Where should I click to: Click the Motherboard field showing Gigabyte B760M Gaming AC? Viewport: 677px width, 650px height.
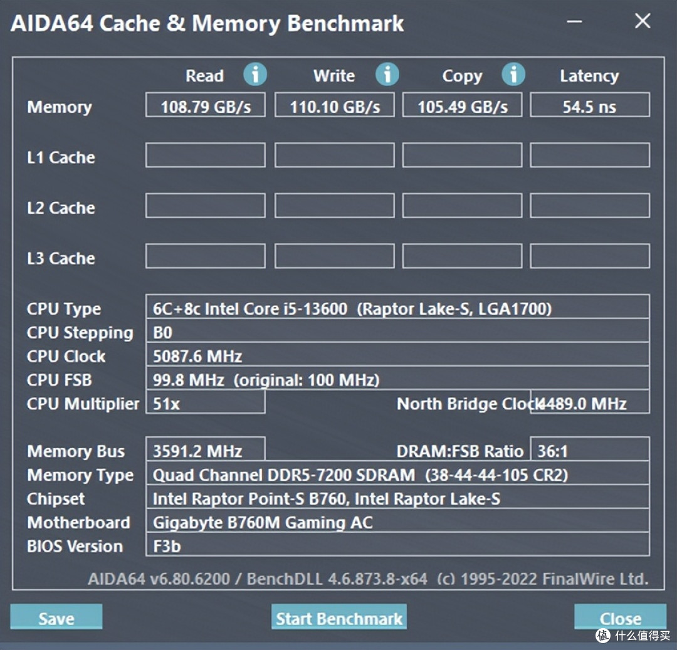click(x=397, y=522)
